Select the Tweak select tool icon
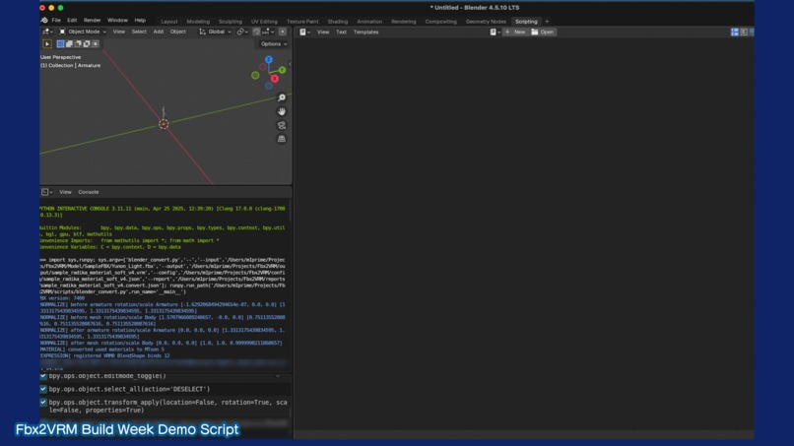 click(47, 44)
